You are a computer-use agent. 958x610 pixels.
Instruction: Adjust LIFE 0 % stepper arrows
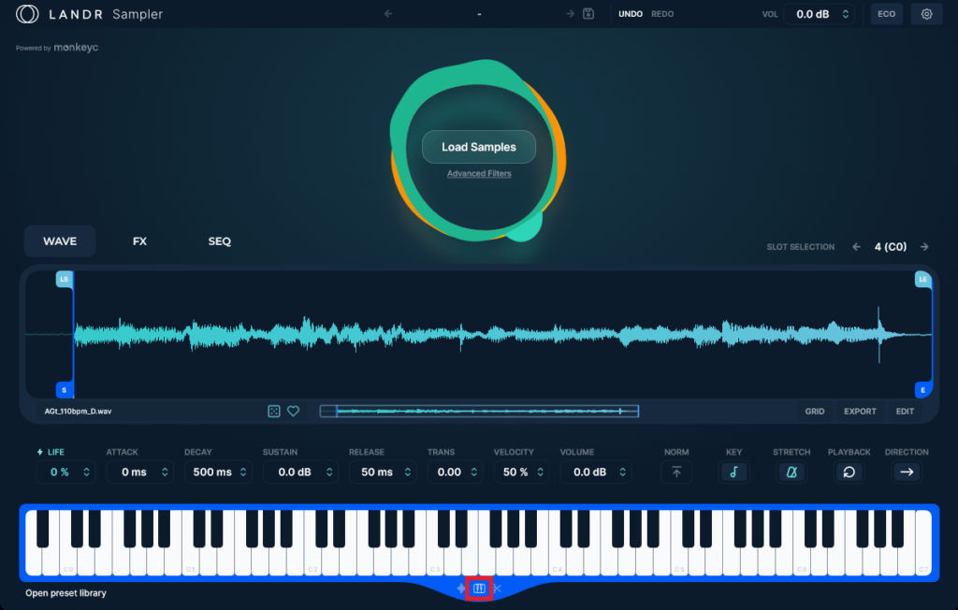[x=87, y=472]
